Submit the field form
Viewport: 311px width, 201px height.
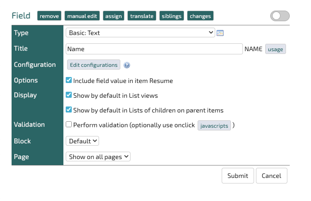[x=238, y=176]
